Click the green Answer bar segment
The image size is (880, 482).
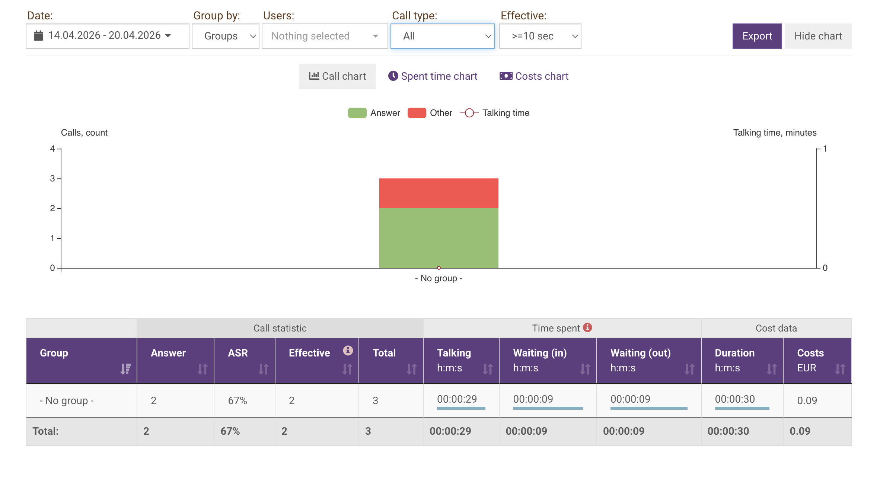coord(439,238)
